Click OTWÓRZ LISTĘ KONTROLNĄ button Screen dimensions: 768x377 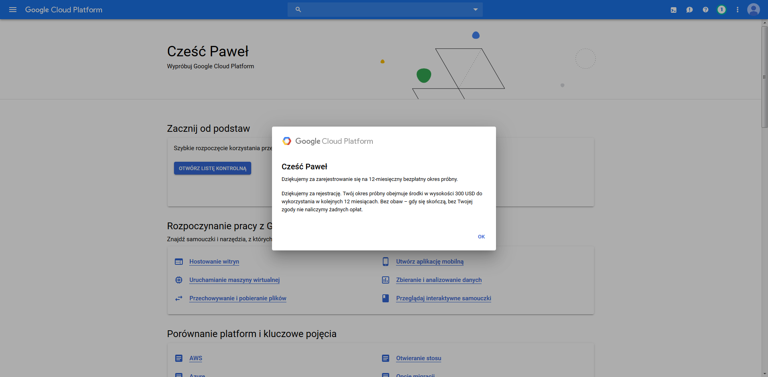coord(212,168)
